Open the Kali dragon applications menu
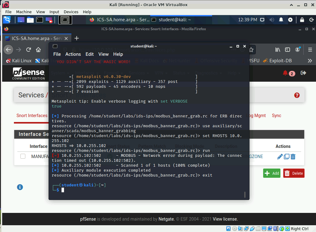Viewport: 316px width, 232px height. [x=7, y=20]
